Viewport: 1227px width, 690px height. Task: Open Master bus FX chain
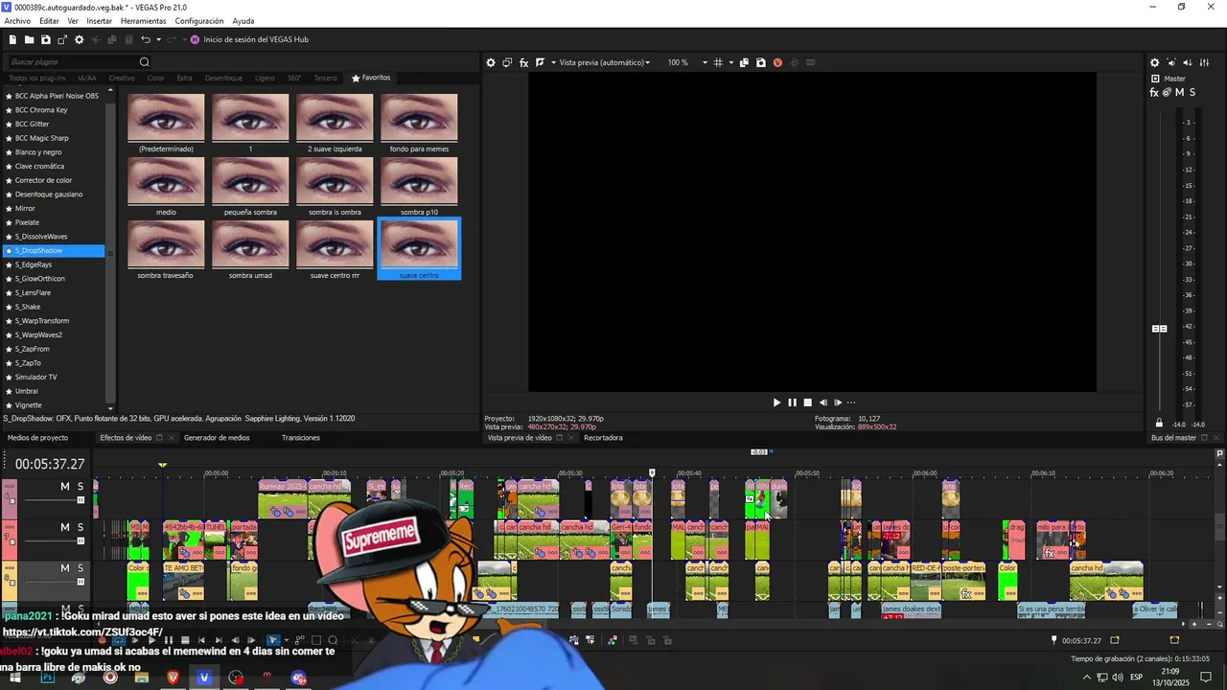[x=1154, y=92]
